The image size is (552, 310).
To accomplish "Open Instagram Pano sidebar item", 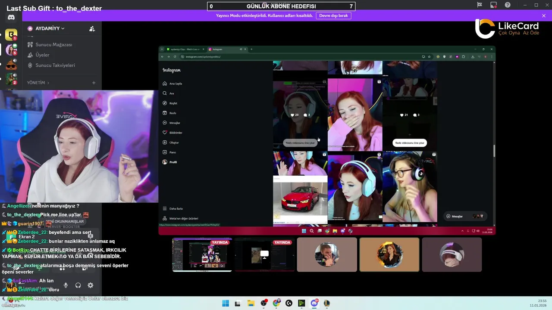I will pos(169,152).
